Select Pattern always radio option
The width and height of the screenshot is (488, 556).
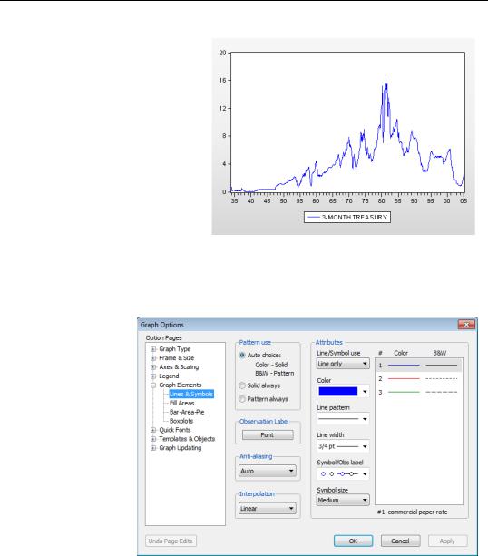click(x=242, y=399)
